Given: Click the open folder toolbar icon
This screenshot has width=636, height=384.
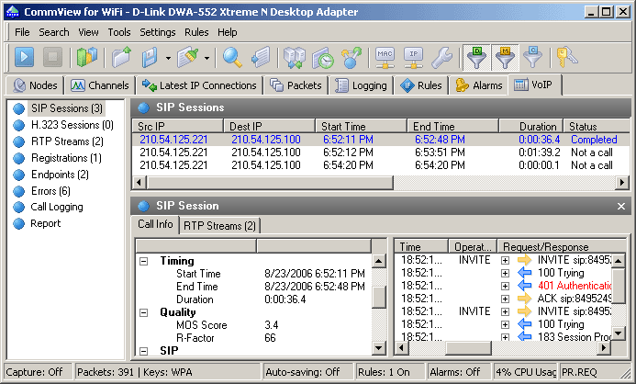Looking at the screenshot, I should (122, 57).
